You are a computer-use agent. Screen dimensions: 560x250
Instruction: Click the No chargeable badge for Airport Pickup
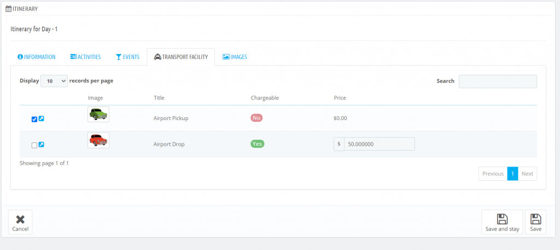point(256,118)
